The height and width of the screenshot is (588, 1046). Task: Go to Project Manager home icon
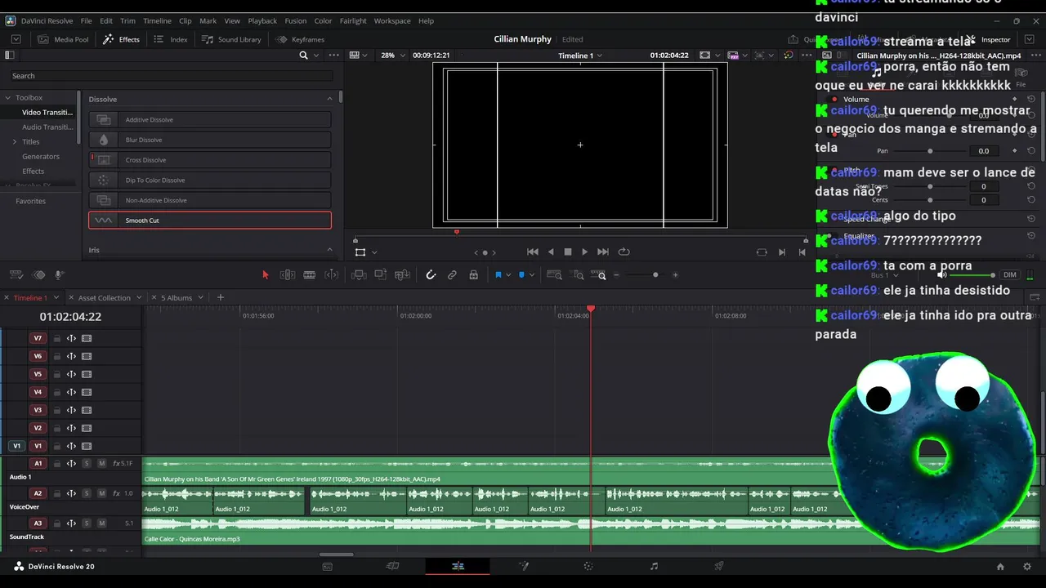pos(1000,567)
